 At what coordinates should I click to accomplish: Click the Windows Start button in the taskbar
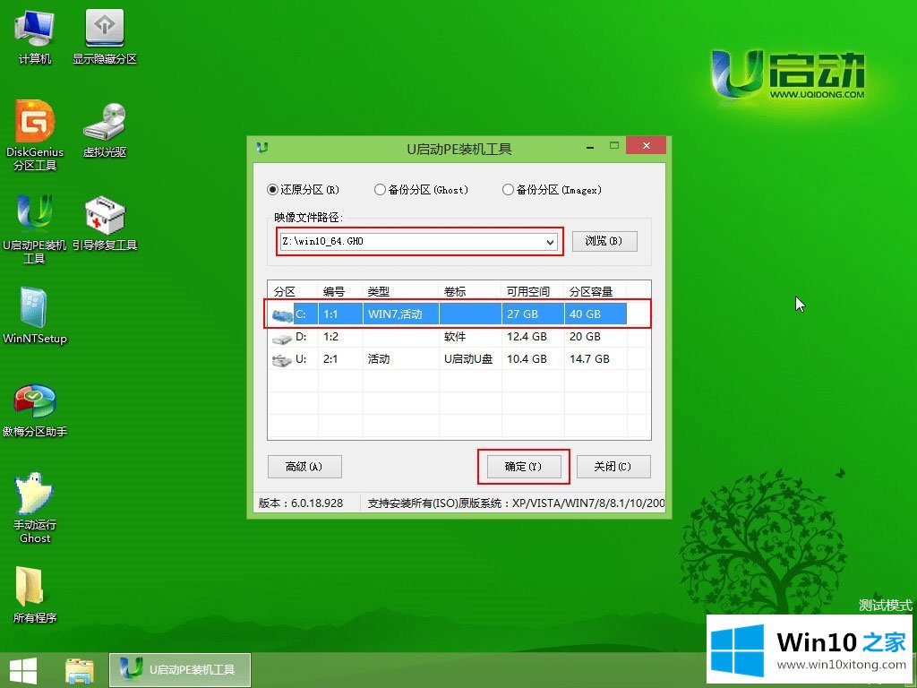(22, 670)
